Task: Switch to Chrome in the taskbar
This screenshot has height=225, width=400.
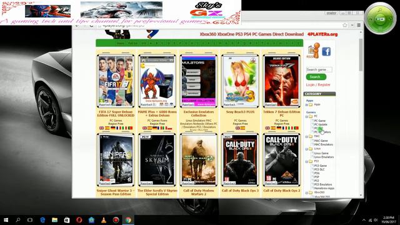Action: pyautogui.click(x=128, y=220)
